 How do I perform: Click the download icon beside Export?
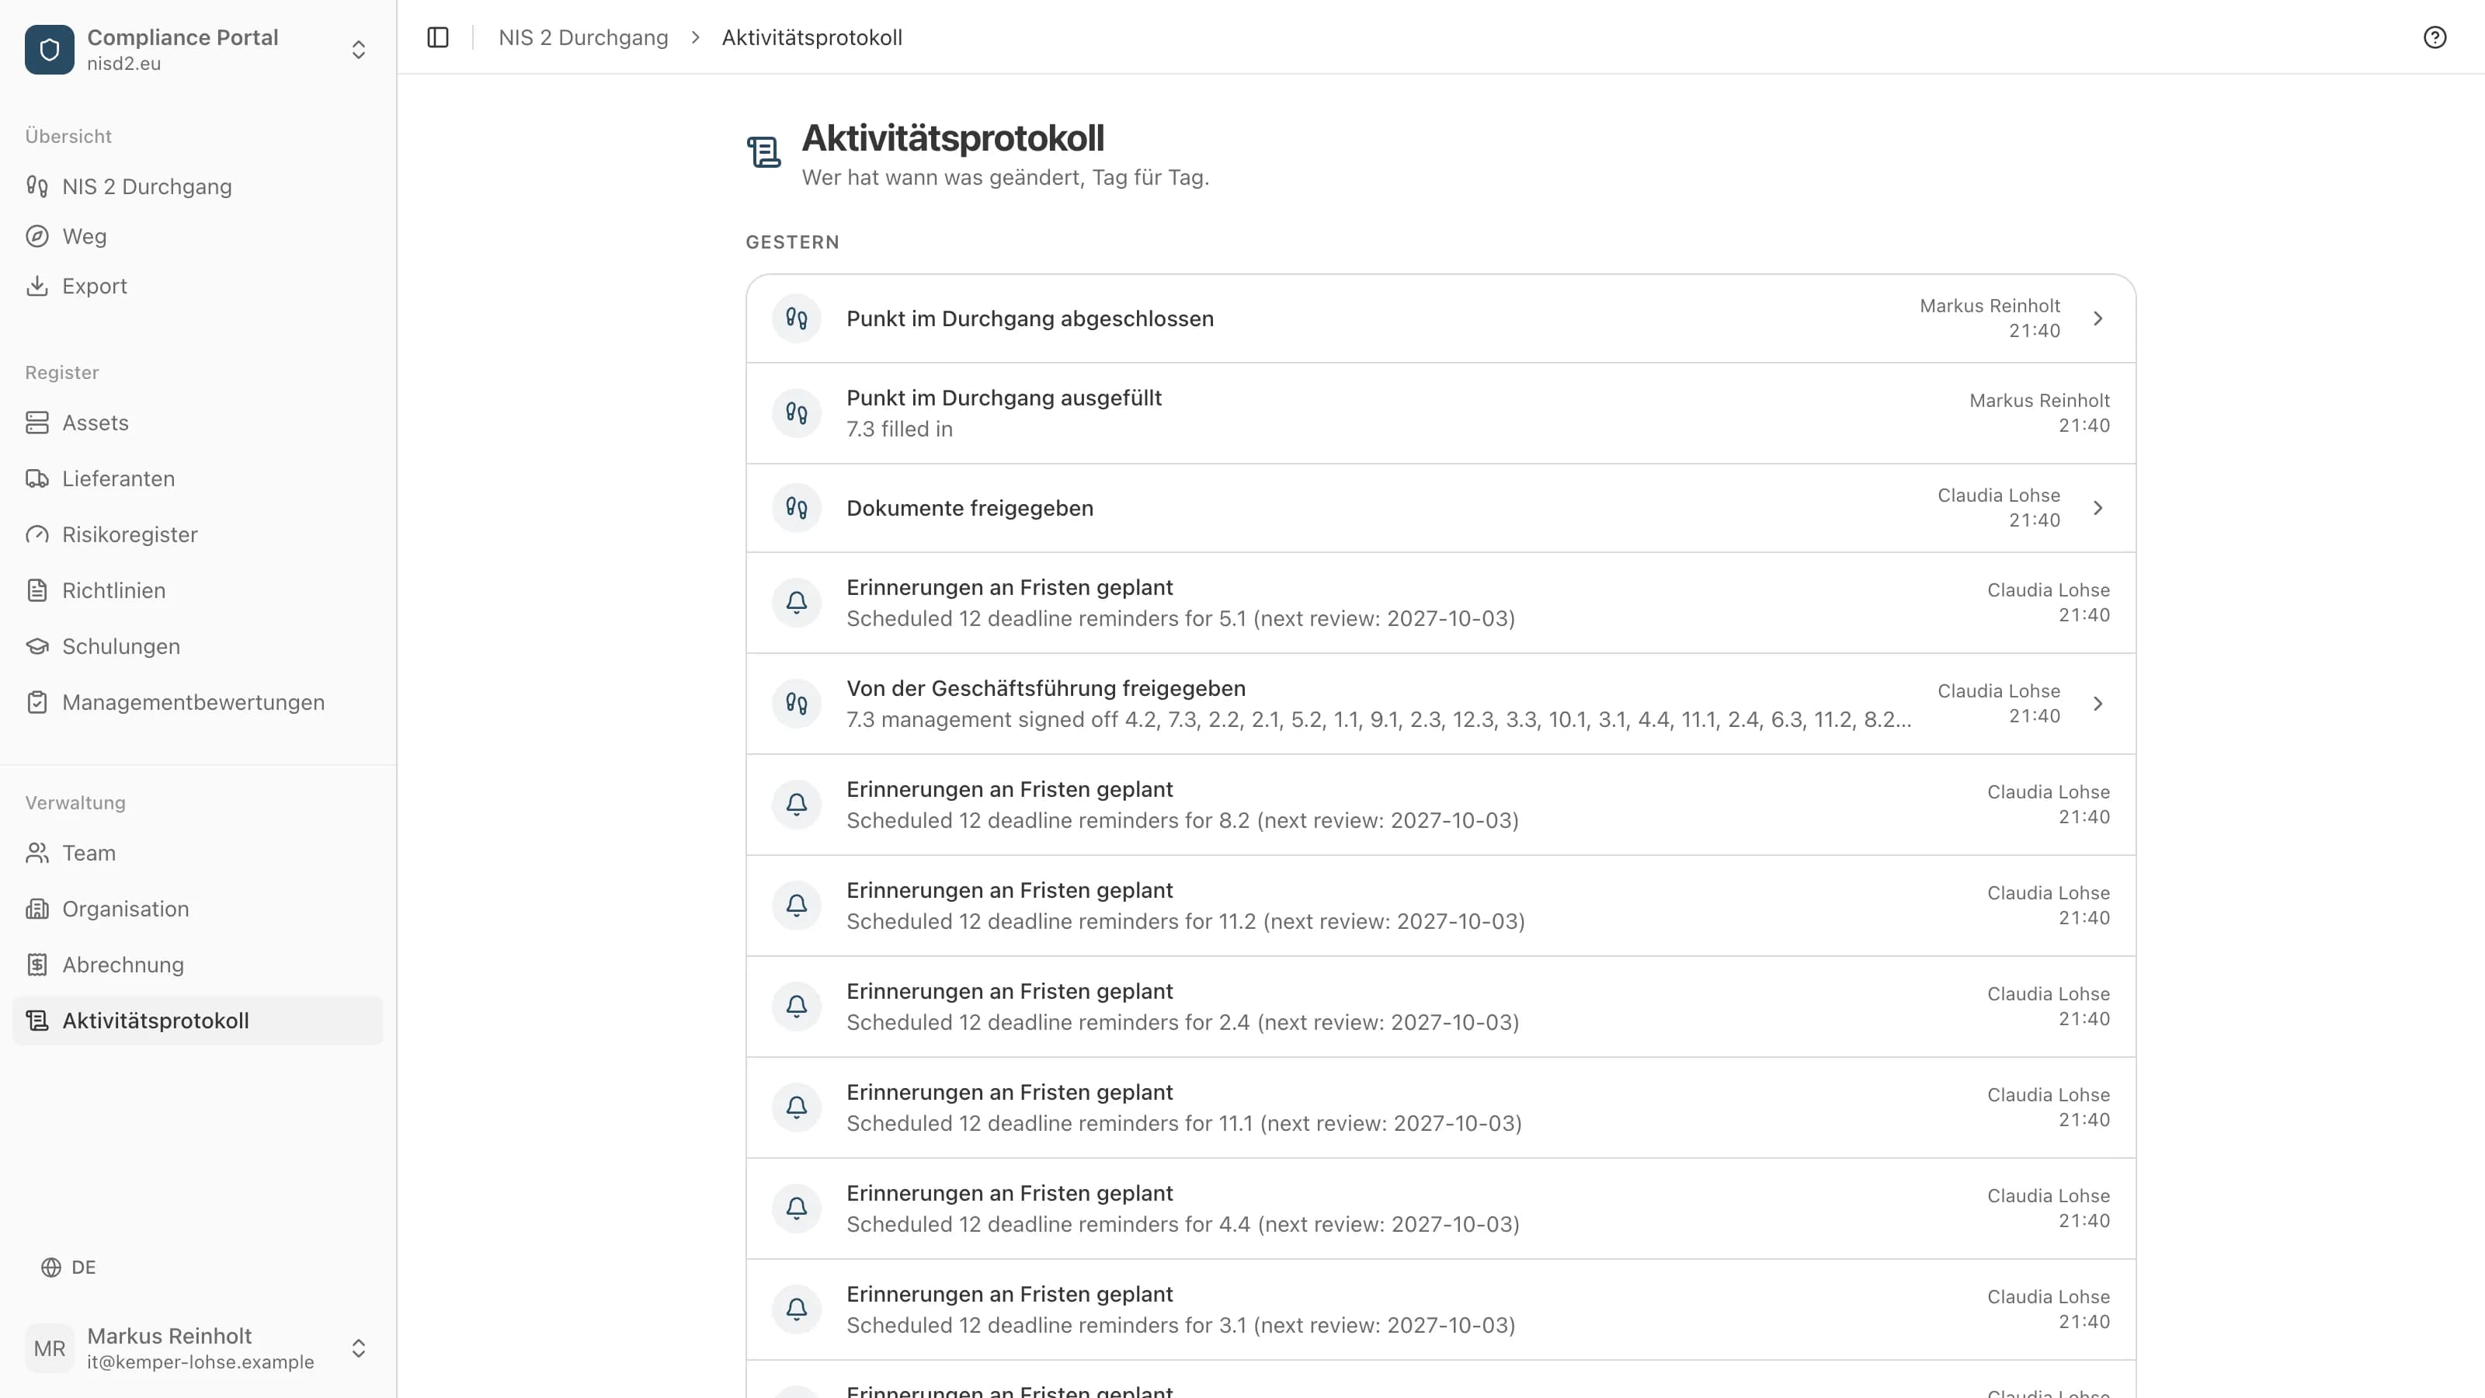click(36, 286)
